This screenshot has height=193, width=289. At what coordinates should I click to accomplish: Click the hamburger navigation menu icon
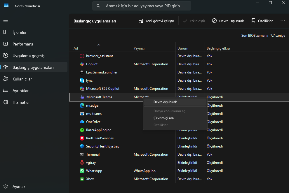[x=6, y=21]
